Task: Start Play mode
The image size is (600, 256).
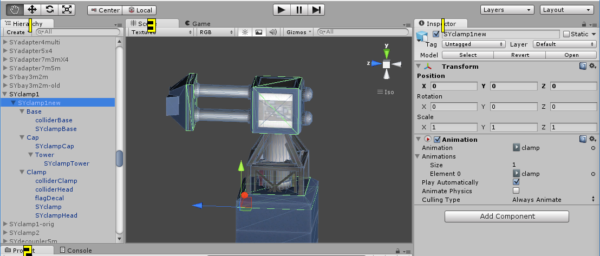Action: pyautogui.click(x=282, y=10)
